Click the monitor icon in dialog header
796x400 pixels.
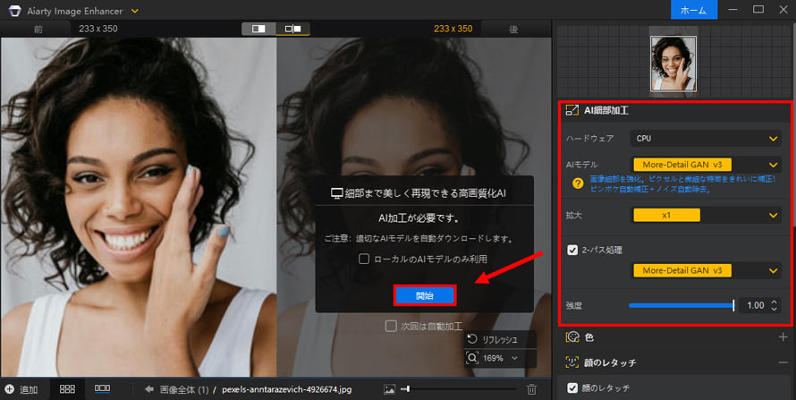336,193
